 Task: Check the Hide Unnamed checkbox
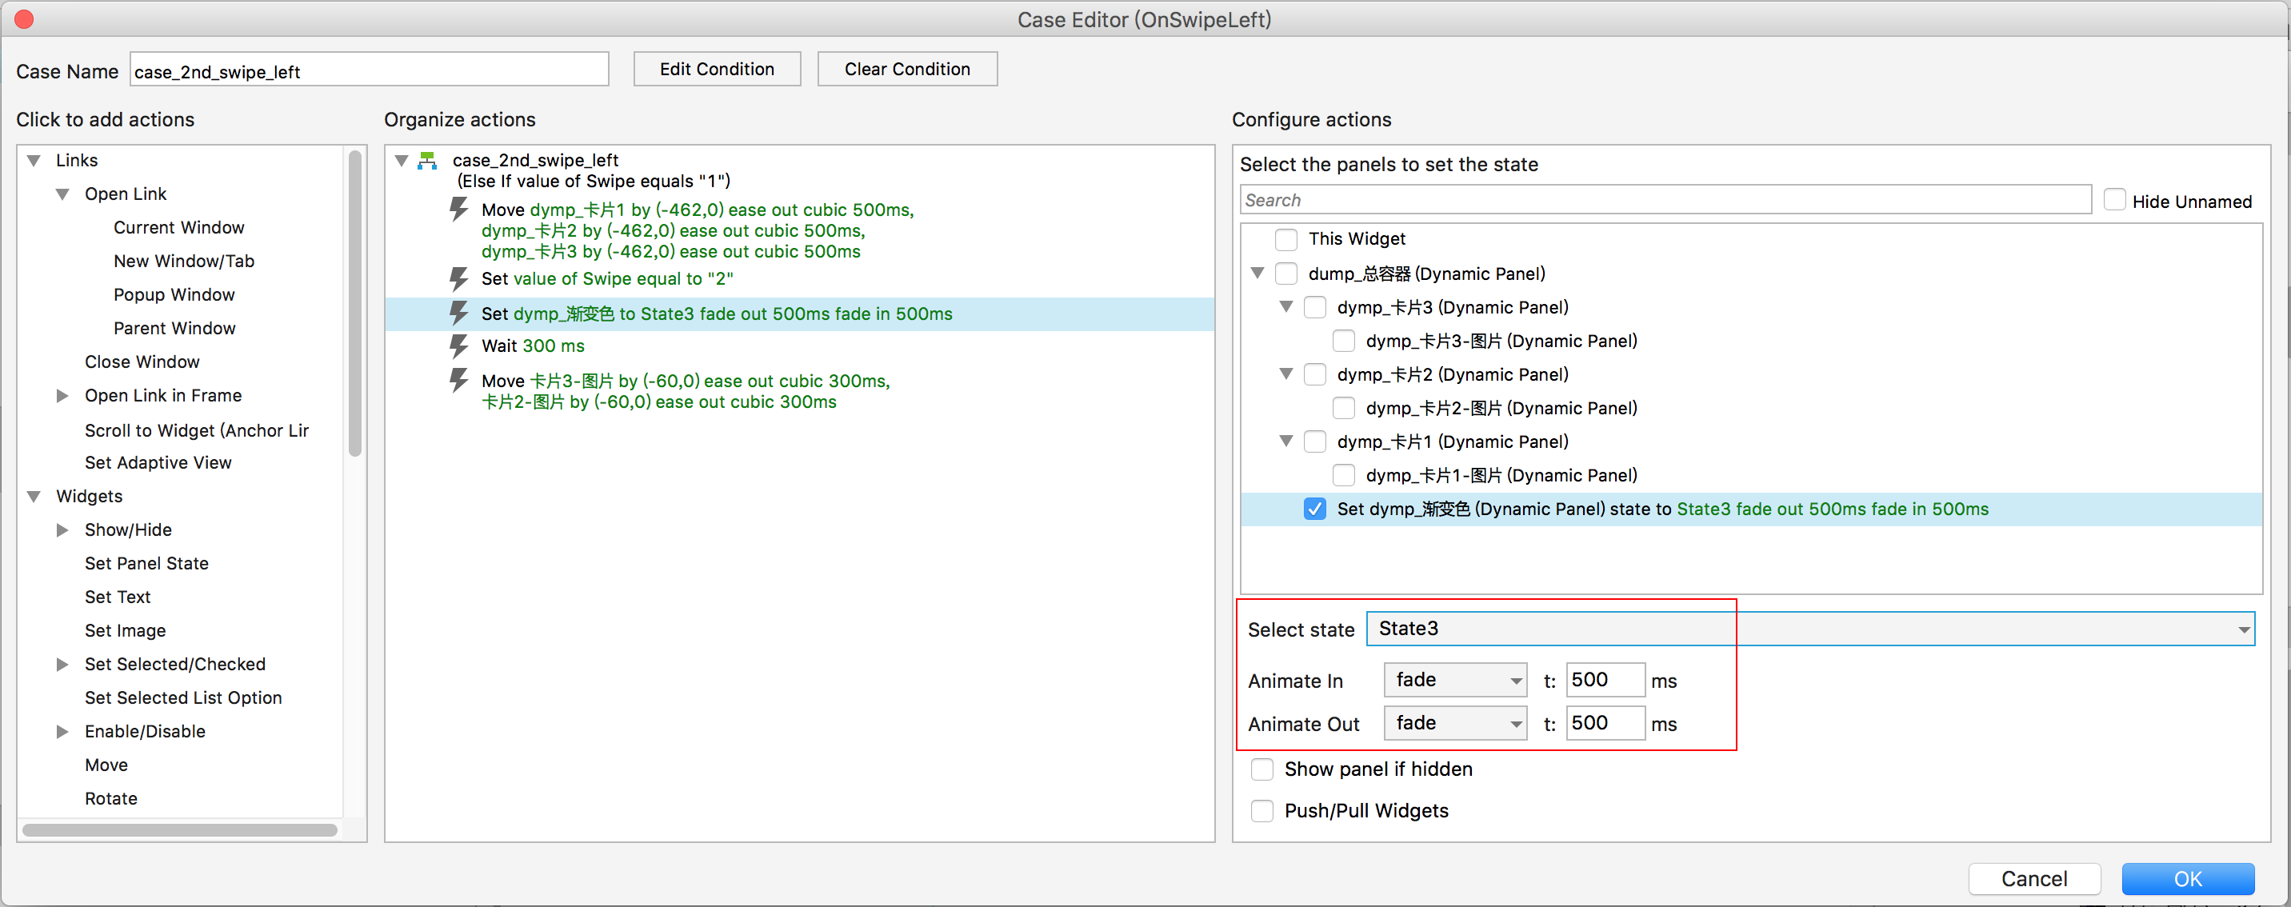(x=2114, y=201)
